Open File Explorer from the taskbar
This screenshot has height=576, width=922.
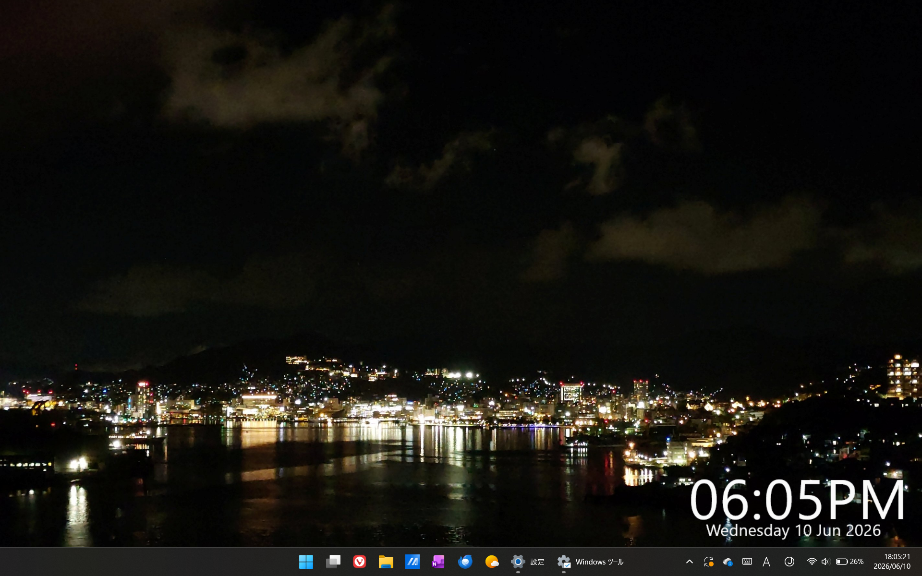click(386, 562)
